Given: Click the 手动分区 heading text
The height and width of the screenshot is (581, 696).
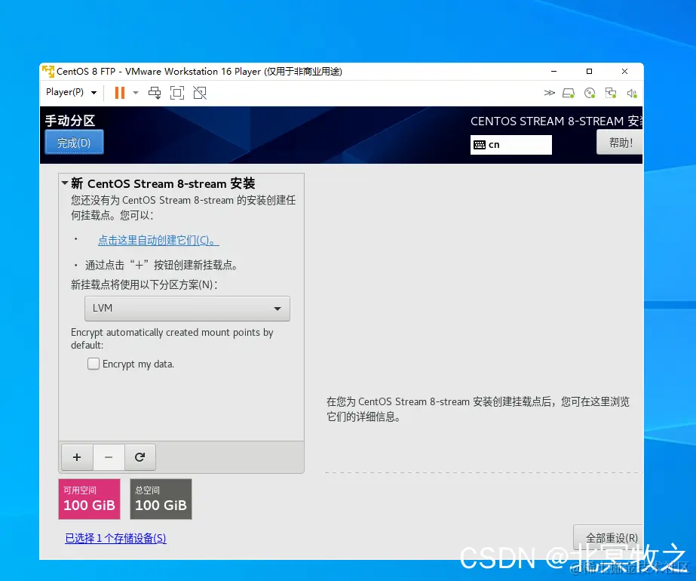Looking at the screenshot, I should pos(69,121).
